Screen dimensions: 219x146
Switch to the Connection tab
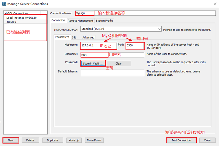pyautogui.click(x=58, y=20)
